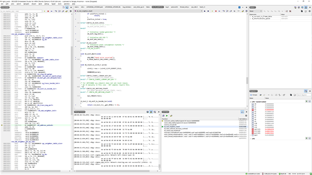Switch to the thread_entry.c editor tab

pyautogui.click(x=184, y=7)
